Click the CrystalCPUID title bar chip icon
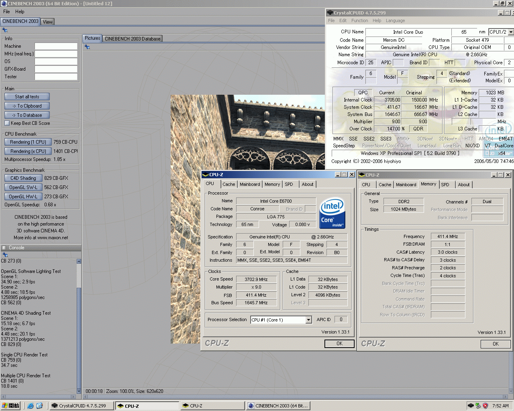The image size is (514, 411). pyautogui.click(x=330, y=12)
